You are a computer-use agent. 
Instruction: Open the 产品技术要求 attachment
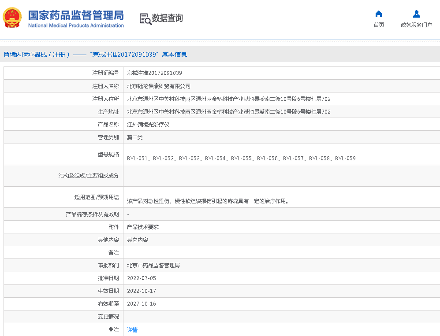pyautogui.click(x=142, y=227)
